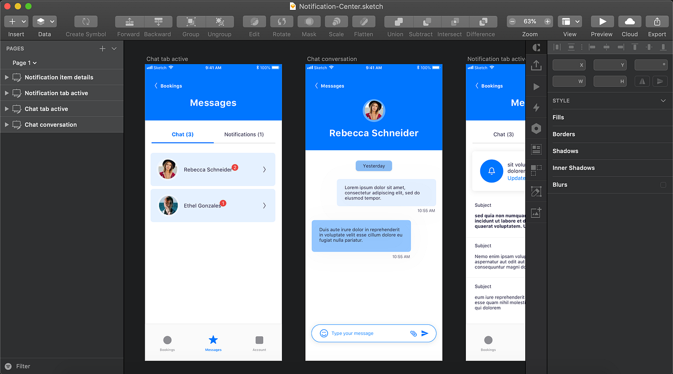673x374 pixels.
Task: Expand the Notification tab active artboard
Action: pos(6,93)
